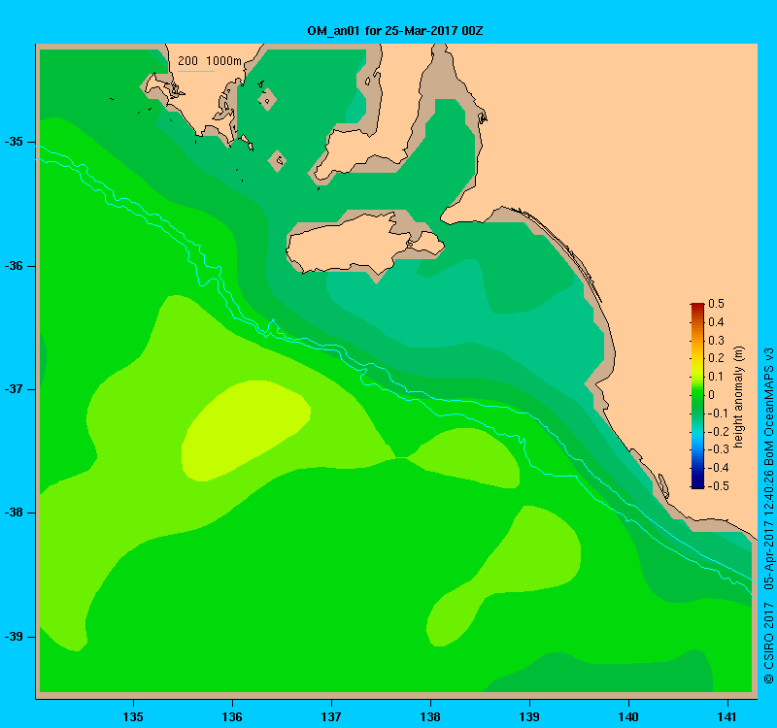Click the height anomaly color bar
The width and height of the screenshot is (777, 728).
pos(697,395)
